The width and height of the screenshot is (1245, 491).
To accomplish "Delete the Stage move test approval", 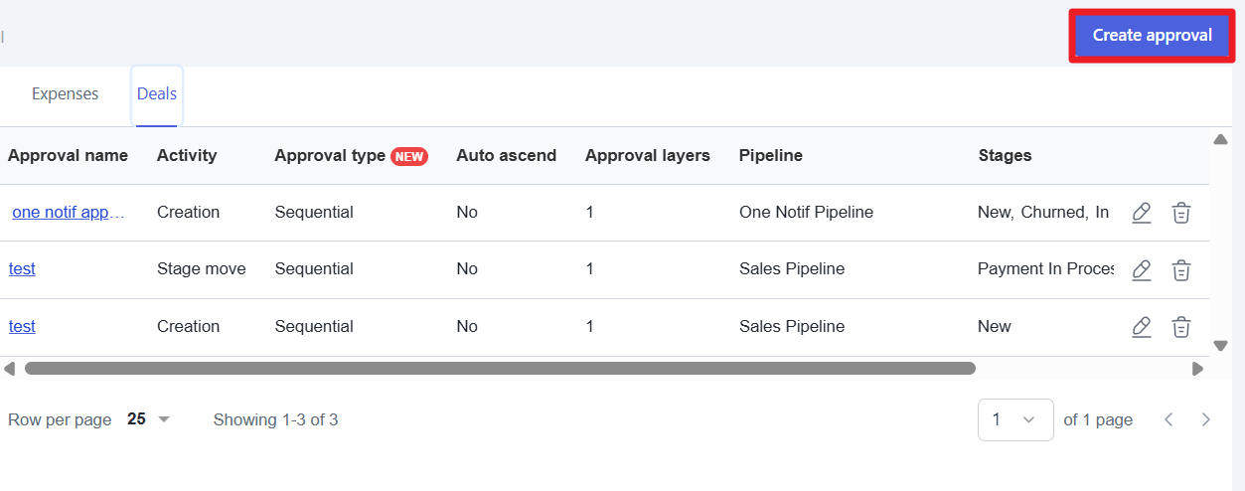I will point(1180,269).
